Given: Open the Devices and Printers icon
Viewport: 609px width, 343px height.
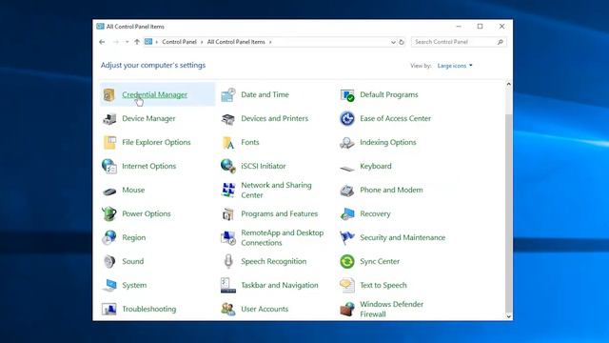Looking at the screenshot, I should pos(228,118).
